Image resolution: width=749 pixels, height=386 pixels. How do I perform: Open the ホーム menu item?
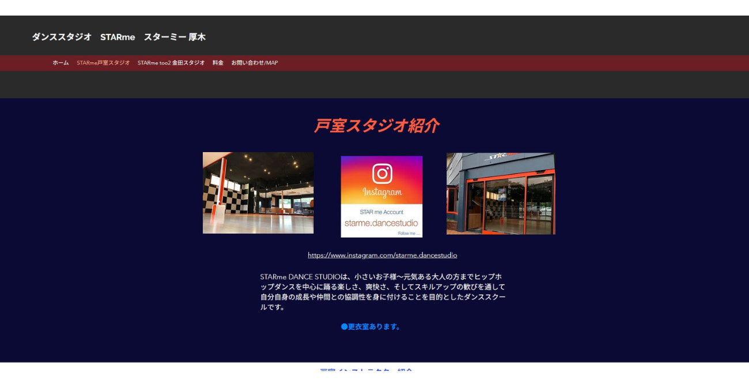[x=59, y=62]
